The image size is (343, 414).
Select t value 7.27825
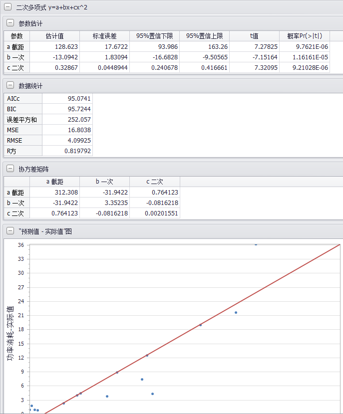pyautogui.click(x=255, y=47)
